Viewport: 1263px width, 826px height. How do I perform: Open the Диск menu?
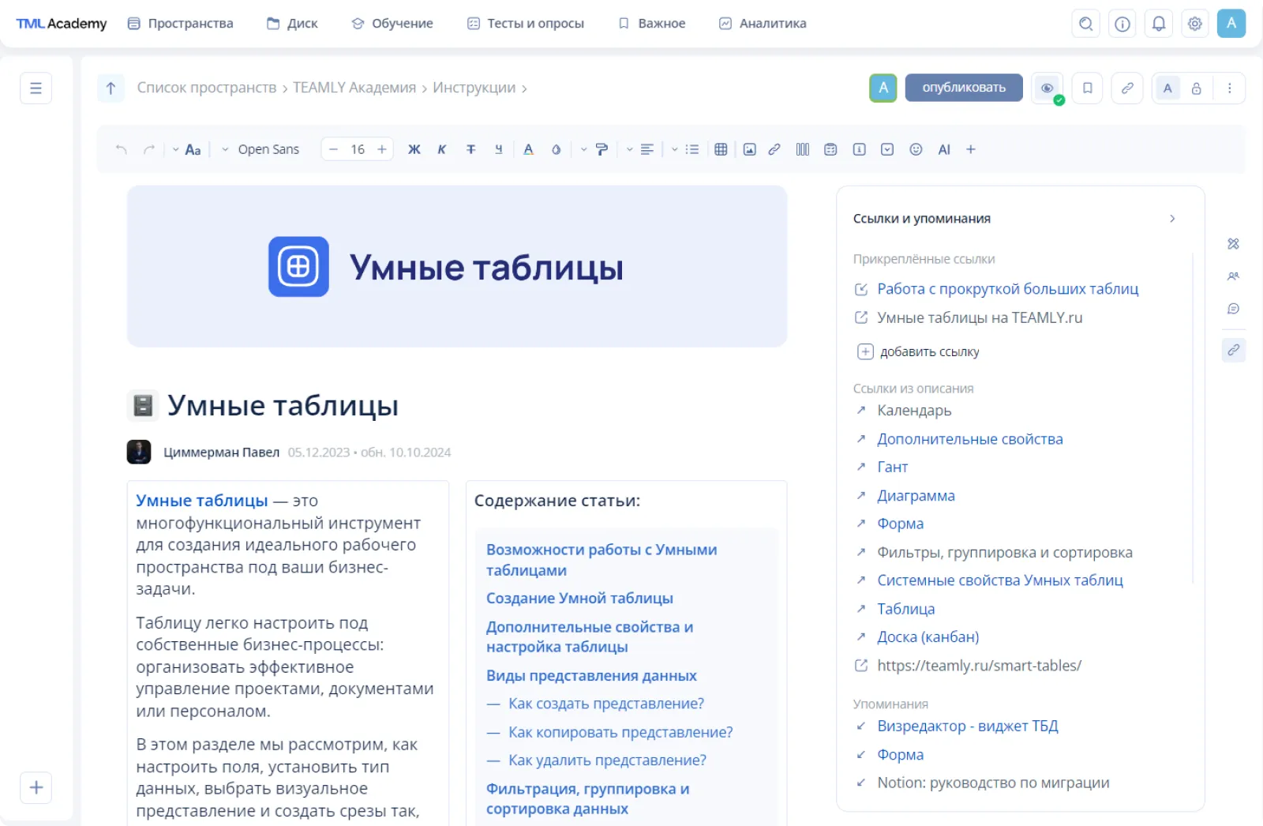292,24
